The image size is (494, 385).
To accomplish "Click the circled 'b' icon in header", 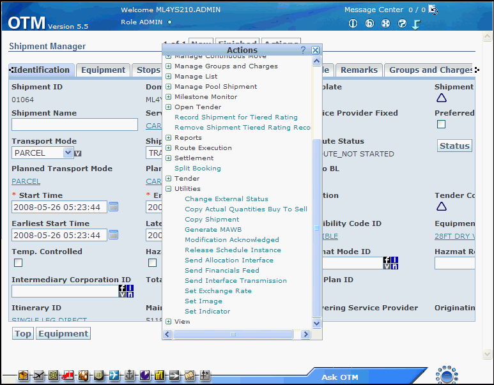I will 369,24.
